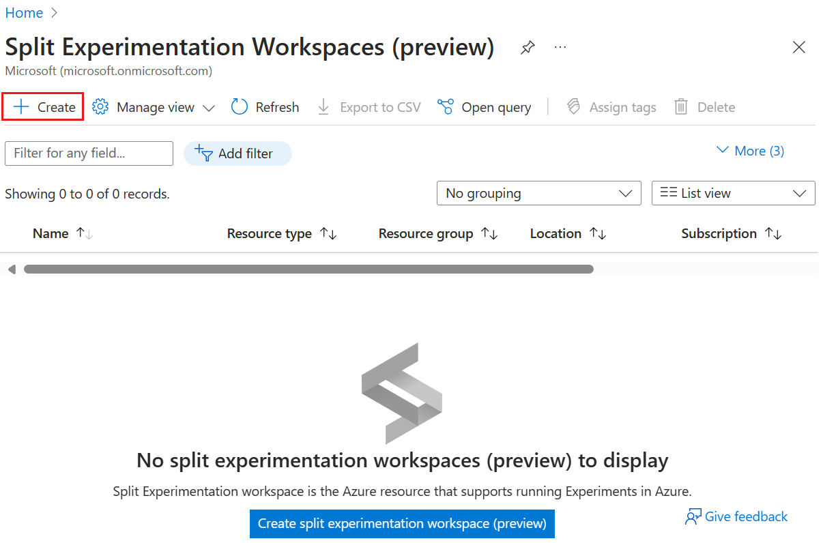Screen dimensions: 823x543
Task: Click the Give feedback icon
Action: click(693, 516)
